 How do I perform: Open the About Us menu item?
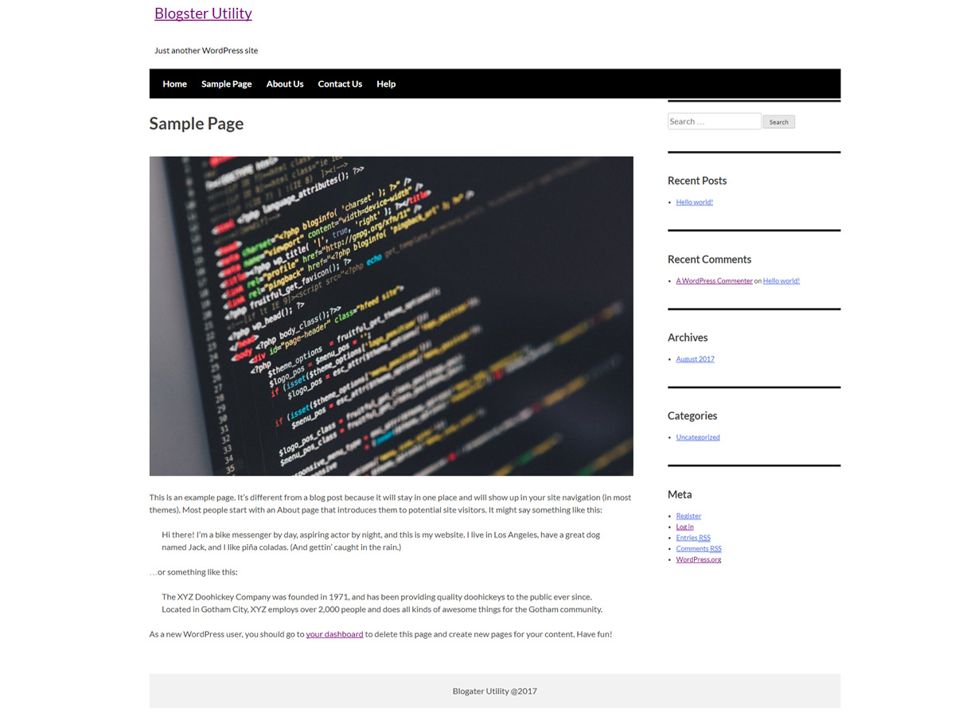[284, 84]
